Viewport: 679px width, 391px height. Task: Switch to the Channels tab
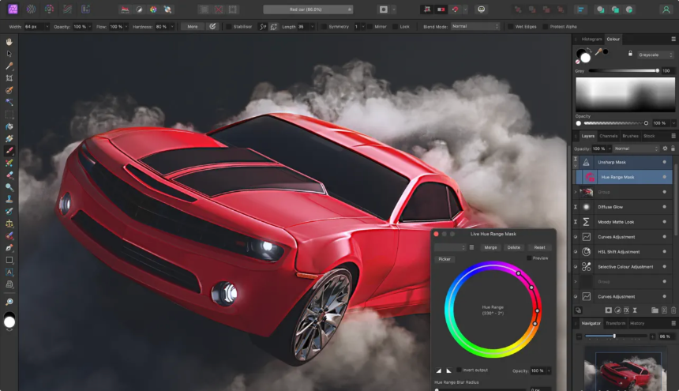pyautogui.click(x=609, y=136)
